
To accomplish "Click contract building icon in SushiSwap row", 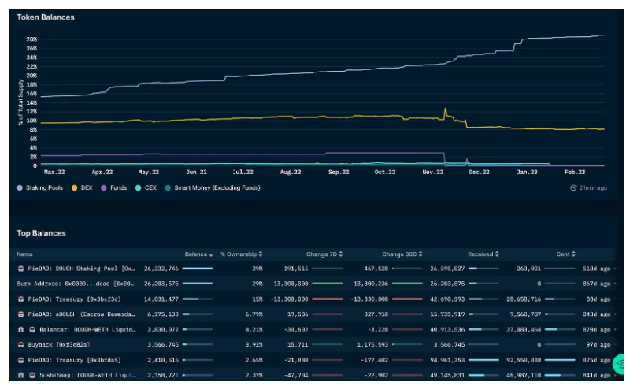I will (x=20, y=376).
